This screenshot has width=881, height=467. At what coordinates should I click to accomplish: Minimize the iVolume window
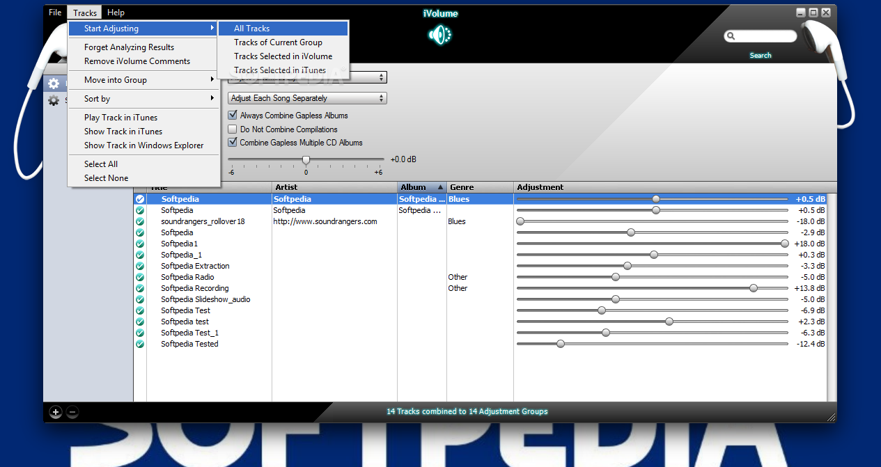[x=800, y=13]
